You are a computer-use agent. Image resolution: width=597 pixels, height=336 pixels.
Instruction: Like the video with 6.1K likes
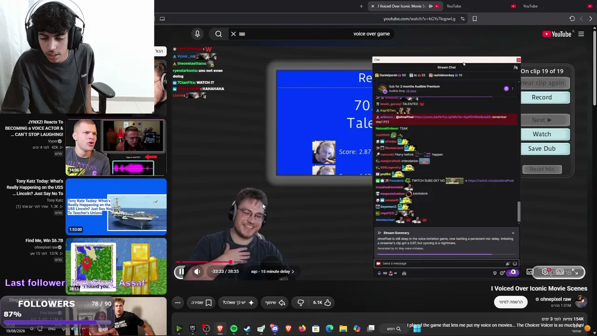(322, 303)
